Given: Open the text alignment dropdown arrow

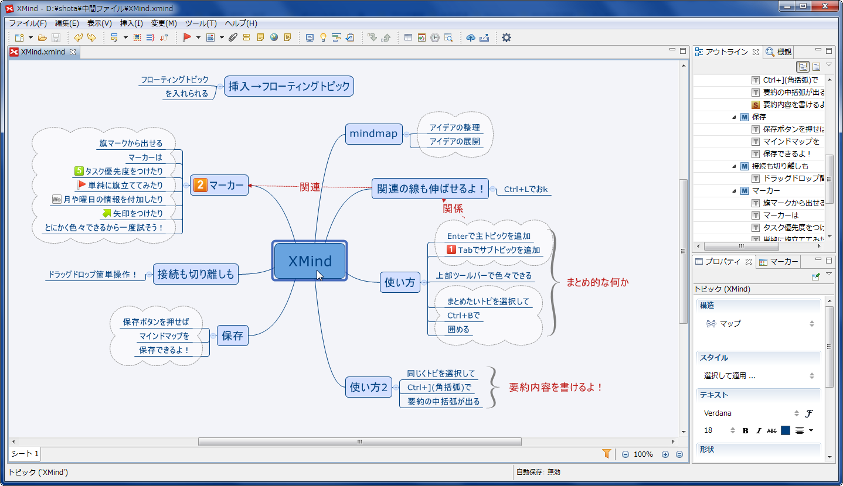Looking at the screenshot, I should [x=811, y=430].
